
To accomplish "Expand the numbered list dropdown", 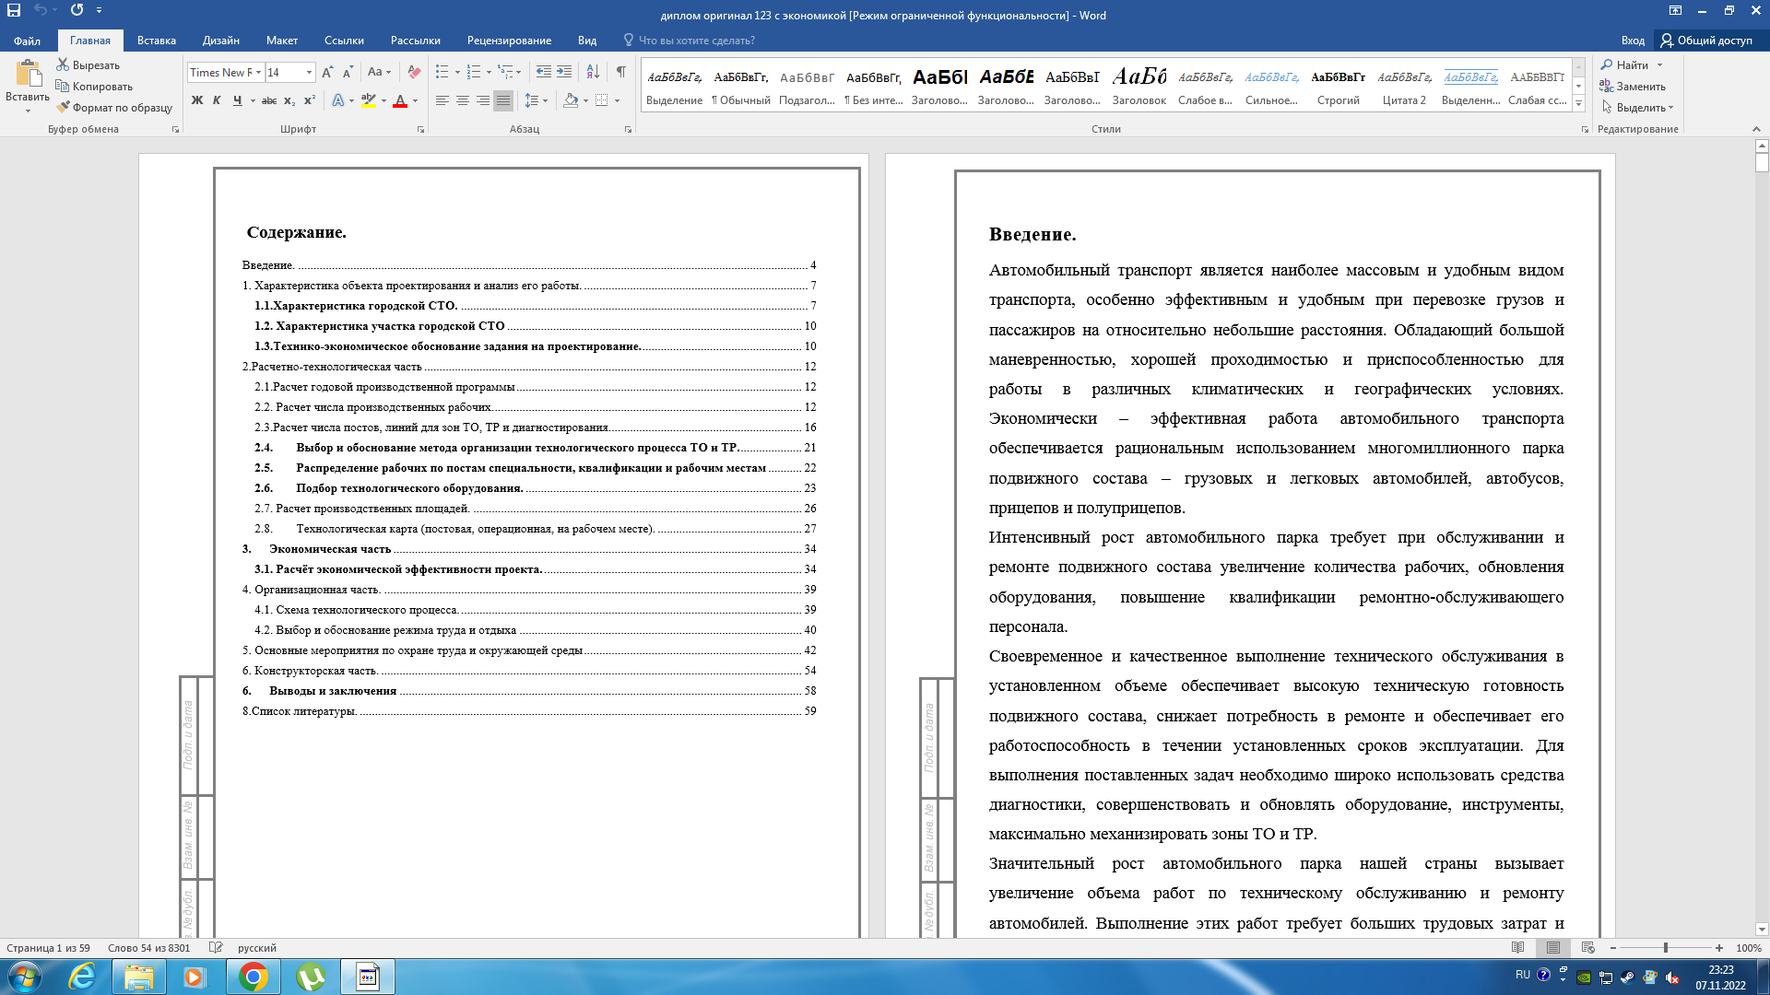I will (x=489, y=72).
